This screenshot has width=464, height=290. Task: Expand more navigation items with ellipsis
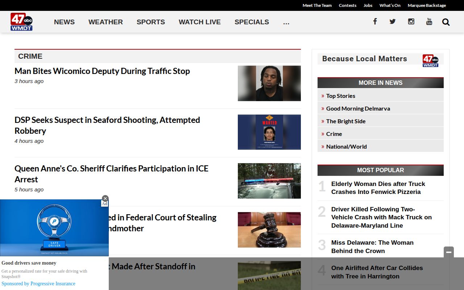(x=286, y=22)
